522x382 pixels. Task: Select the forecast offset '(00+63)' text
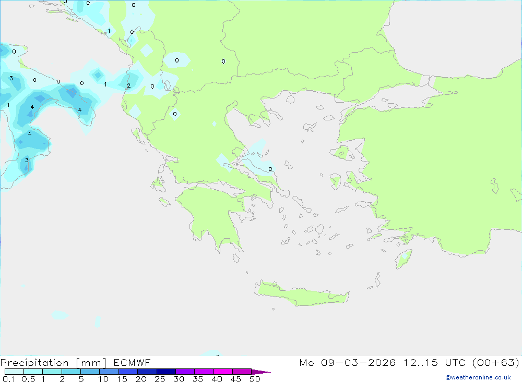tap(496, 362)
